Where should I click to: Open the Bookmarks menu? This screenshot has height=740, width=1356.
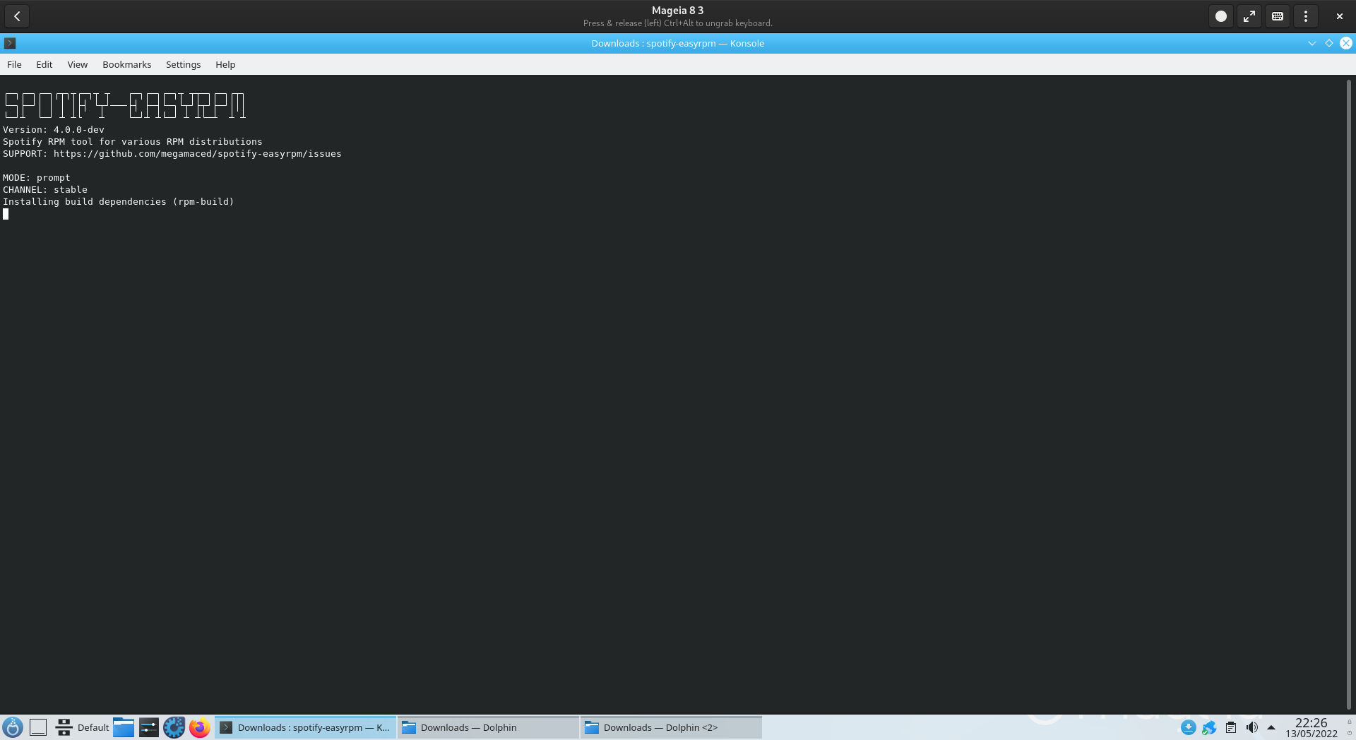click(x=126, y=64)
